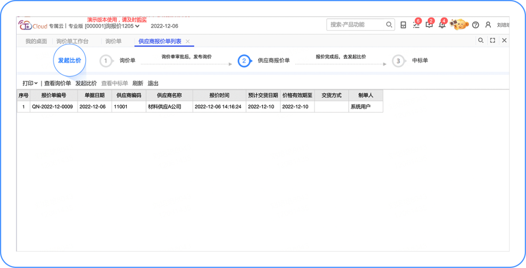Click the search magnifier in the product search box
The height and width of the screenshot is (268, 526).
[x=389, y=24]
